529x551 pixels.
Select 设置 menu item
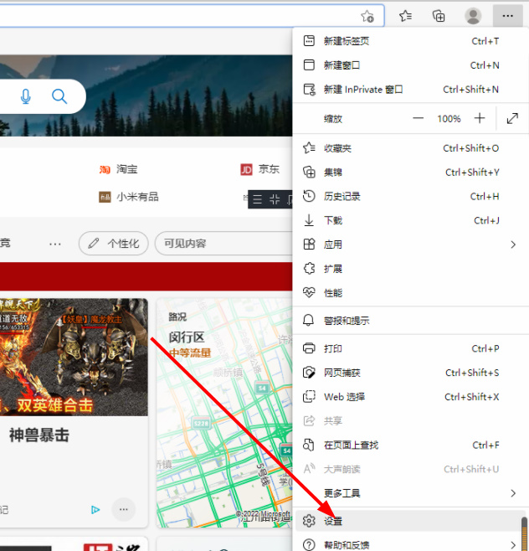tap(410, 521)
